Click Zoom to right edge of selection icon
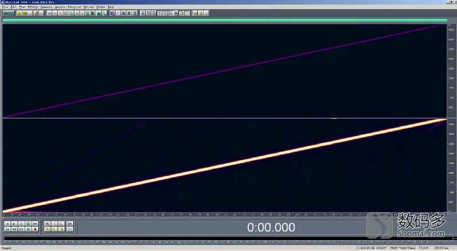The height and width of the screenshot is (251, 457). tap(61, 229)
